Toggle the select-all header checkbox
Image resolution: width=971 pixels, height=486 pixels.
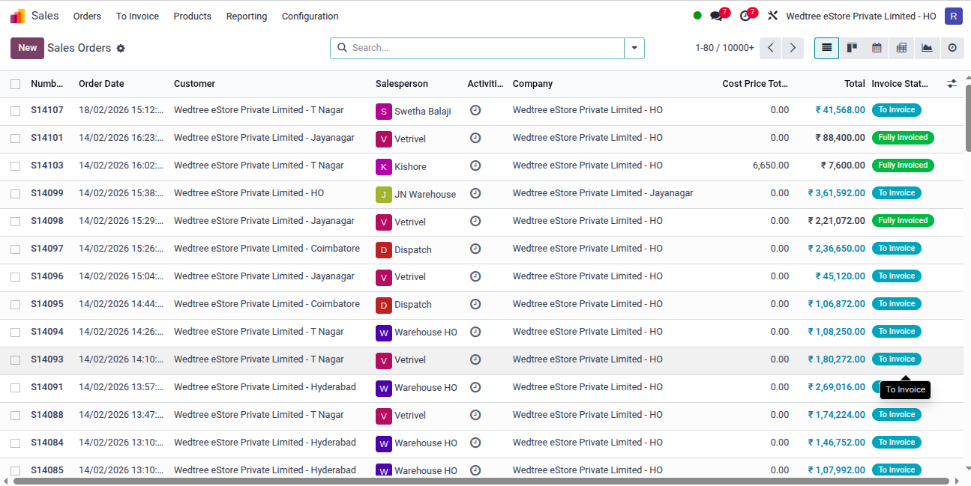(16, 84)
